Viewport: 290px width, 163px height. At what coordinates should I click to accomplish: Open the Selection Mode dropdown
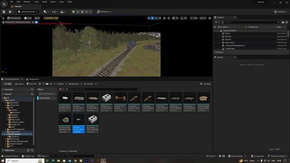click(27, 12)
